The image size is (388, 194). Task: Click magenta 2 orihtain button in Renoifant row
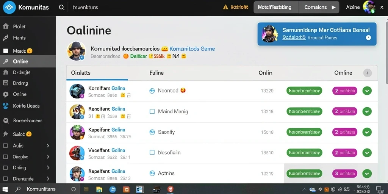pos(345,111)
